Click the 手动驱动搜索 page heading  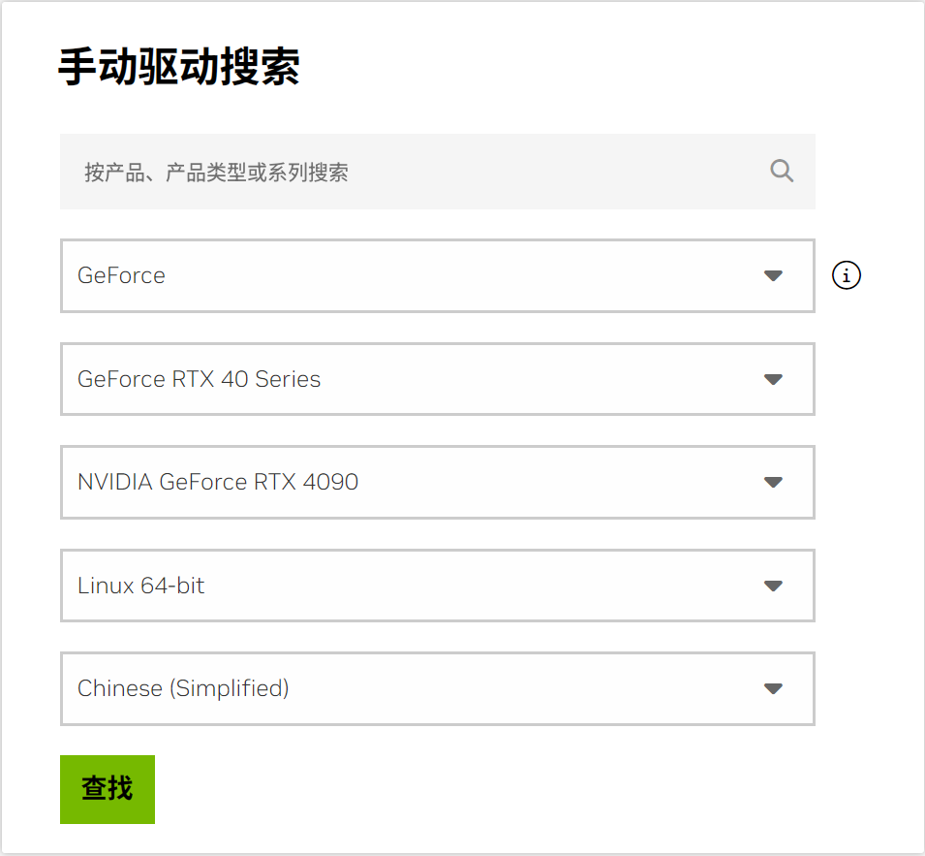pyautogui.click(x=180, y=66)
